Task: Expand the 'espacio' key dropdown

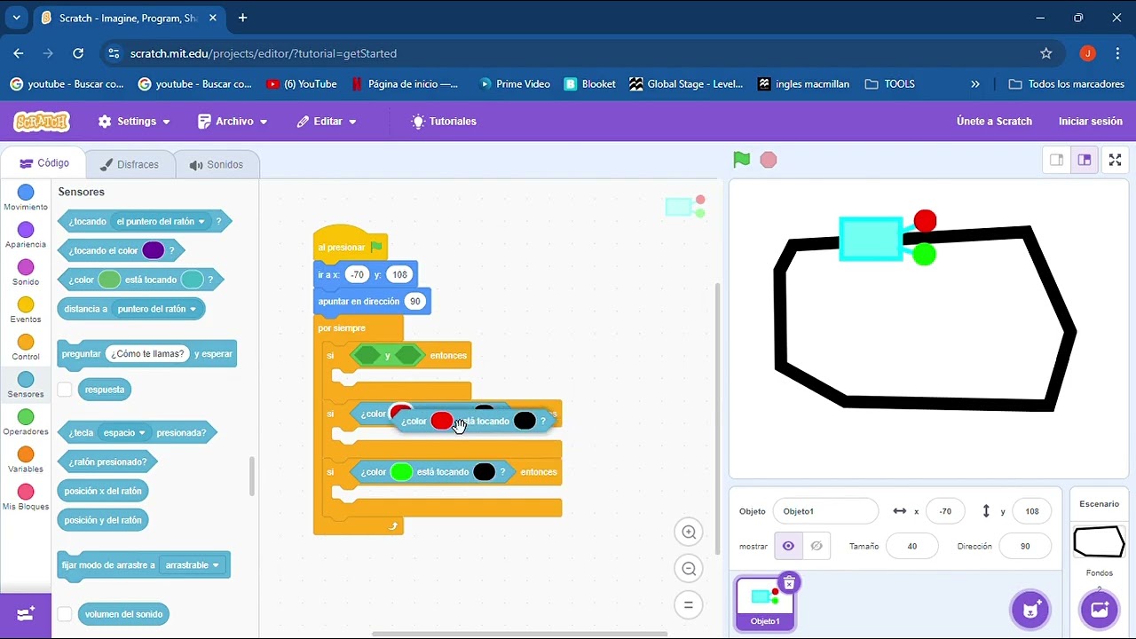Action: pyautogui.click(x=124, y=433)
